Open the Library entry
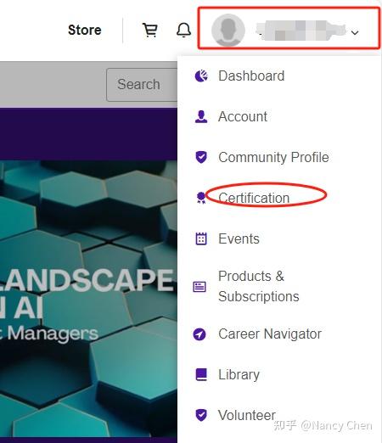 [x=239, y=374]
